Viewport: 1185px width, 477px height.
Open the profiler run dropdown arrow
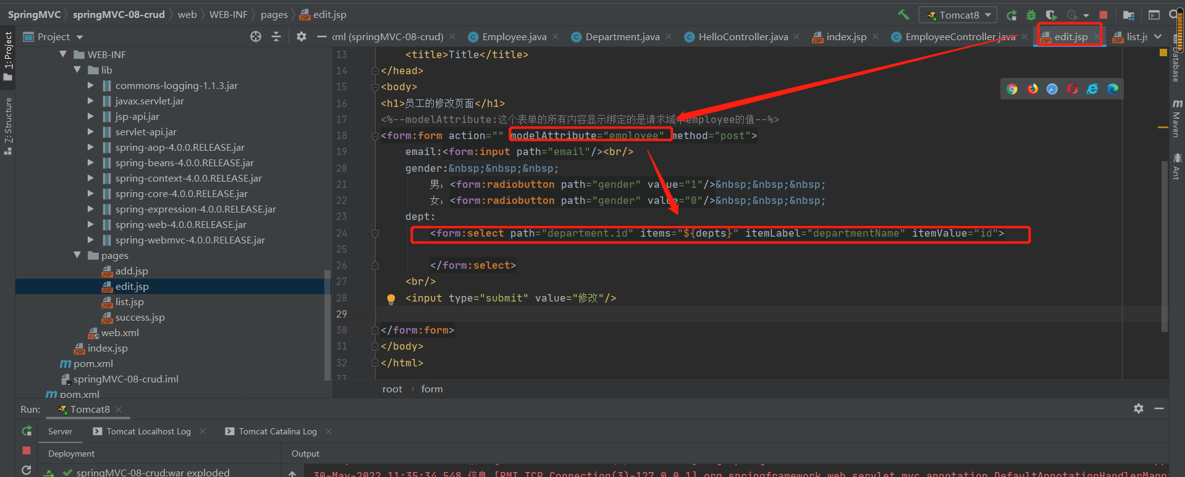tap(1086, 15)
